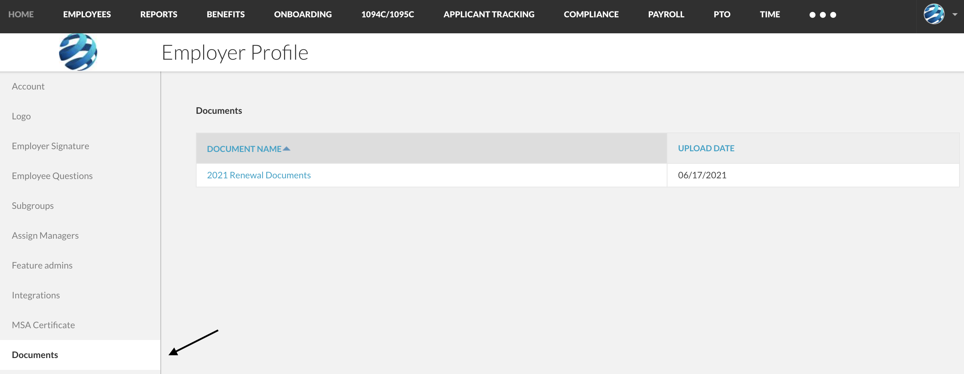964x374 pixels.
Task: Open the PTO menu
Action: point(722,14)
